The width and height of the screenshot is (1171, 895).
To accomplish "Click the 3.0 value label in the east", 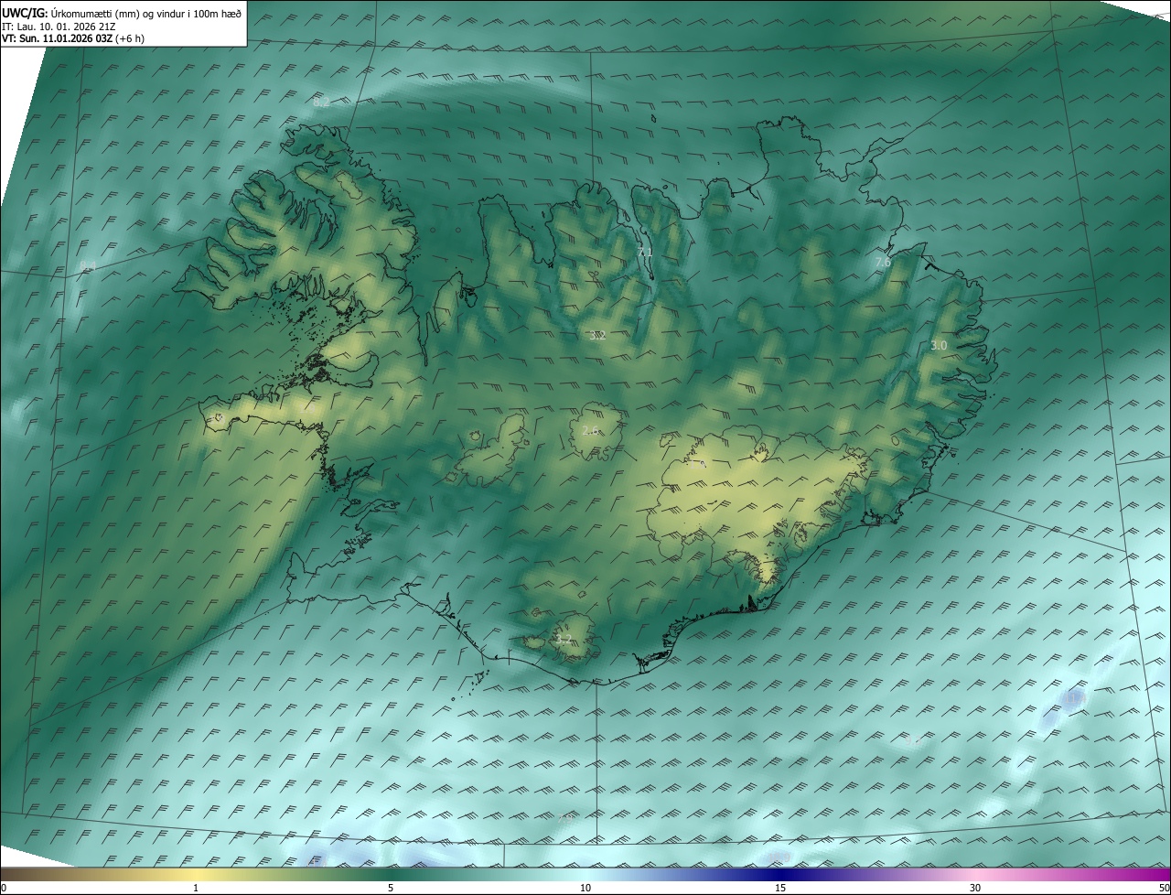I will [939, 346].
